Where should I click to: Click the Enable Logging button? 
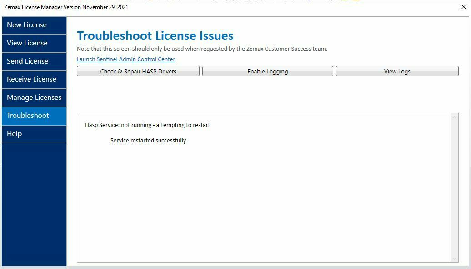tap(268, 71)
